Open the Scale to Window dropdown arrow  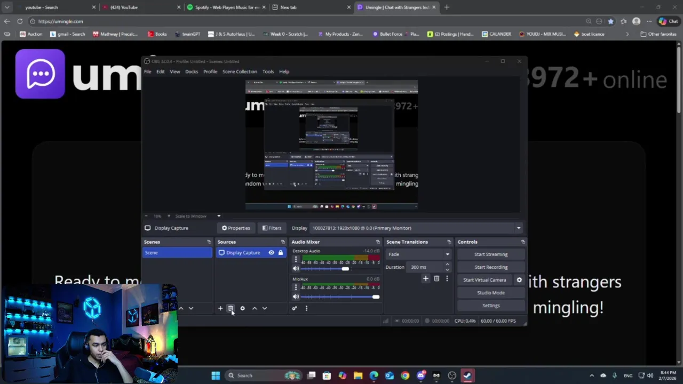[x=218, y=216]
